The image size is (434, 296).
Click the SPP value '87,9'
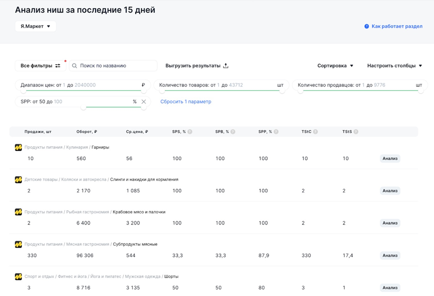click(x=264, y=255)
